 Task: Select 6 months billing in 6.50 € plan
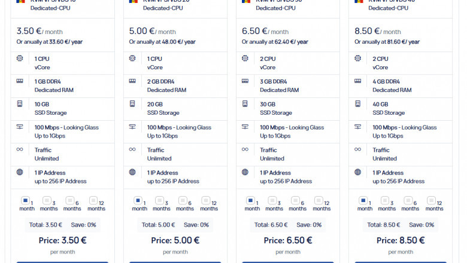click(295, 201)
